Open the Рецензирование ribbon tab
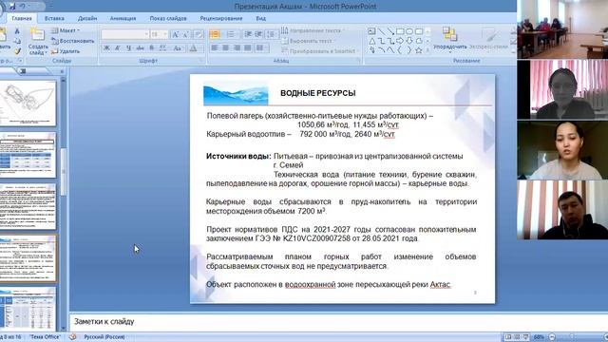Image resolution: width=608 pixels, height=342 pixels. coord(221,18)
